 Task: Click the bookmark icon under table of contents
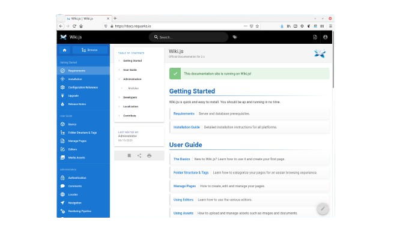tap(129, 155)
